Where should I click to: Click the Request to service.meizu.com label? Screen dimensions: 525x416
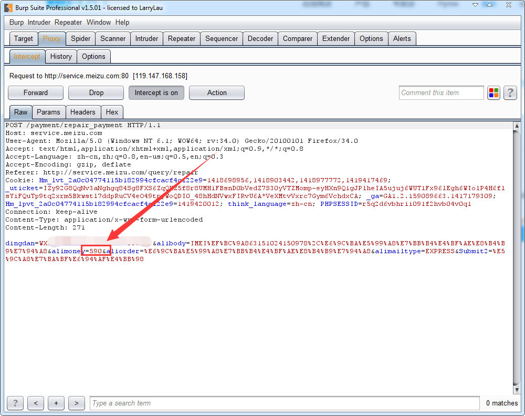pyautogui.click(x=99, y=76)
